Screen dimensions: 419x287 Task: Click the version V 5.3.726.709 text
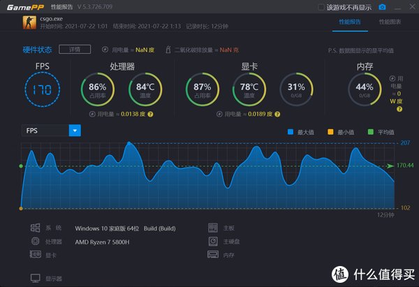[95, 7]
